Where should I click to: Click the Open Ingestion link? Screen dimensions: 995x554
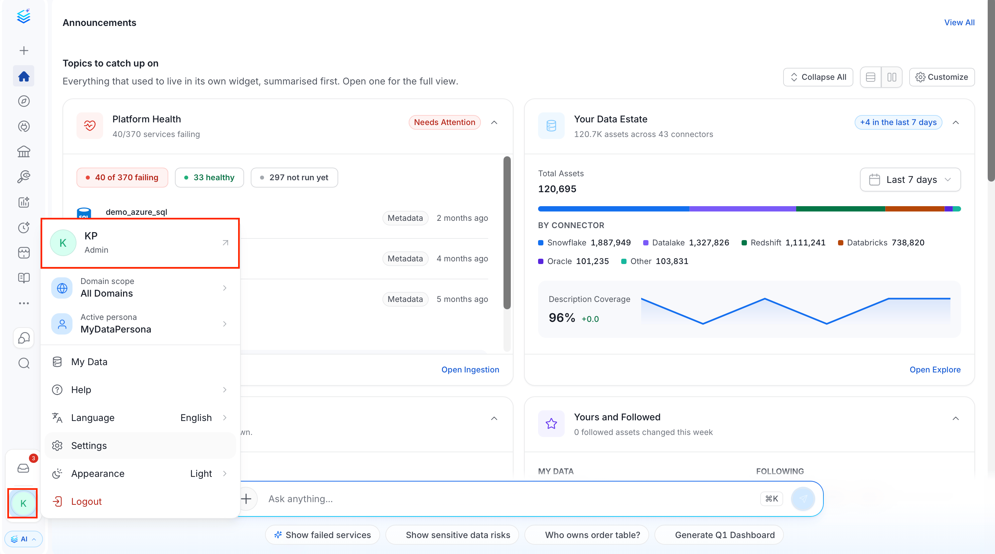(x=470, y=370)
